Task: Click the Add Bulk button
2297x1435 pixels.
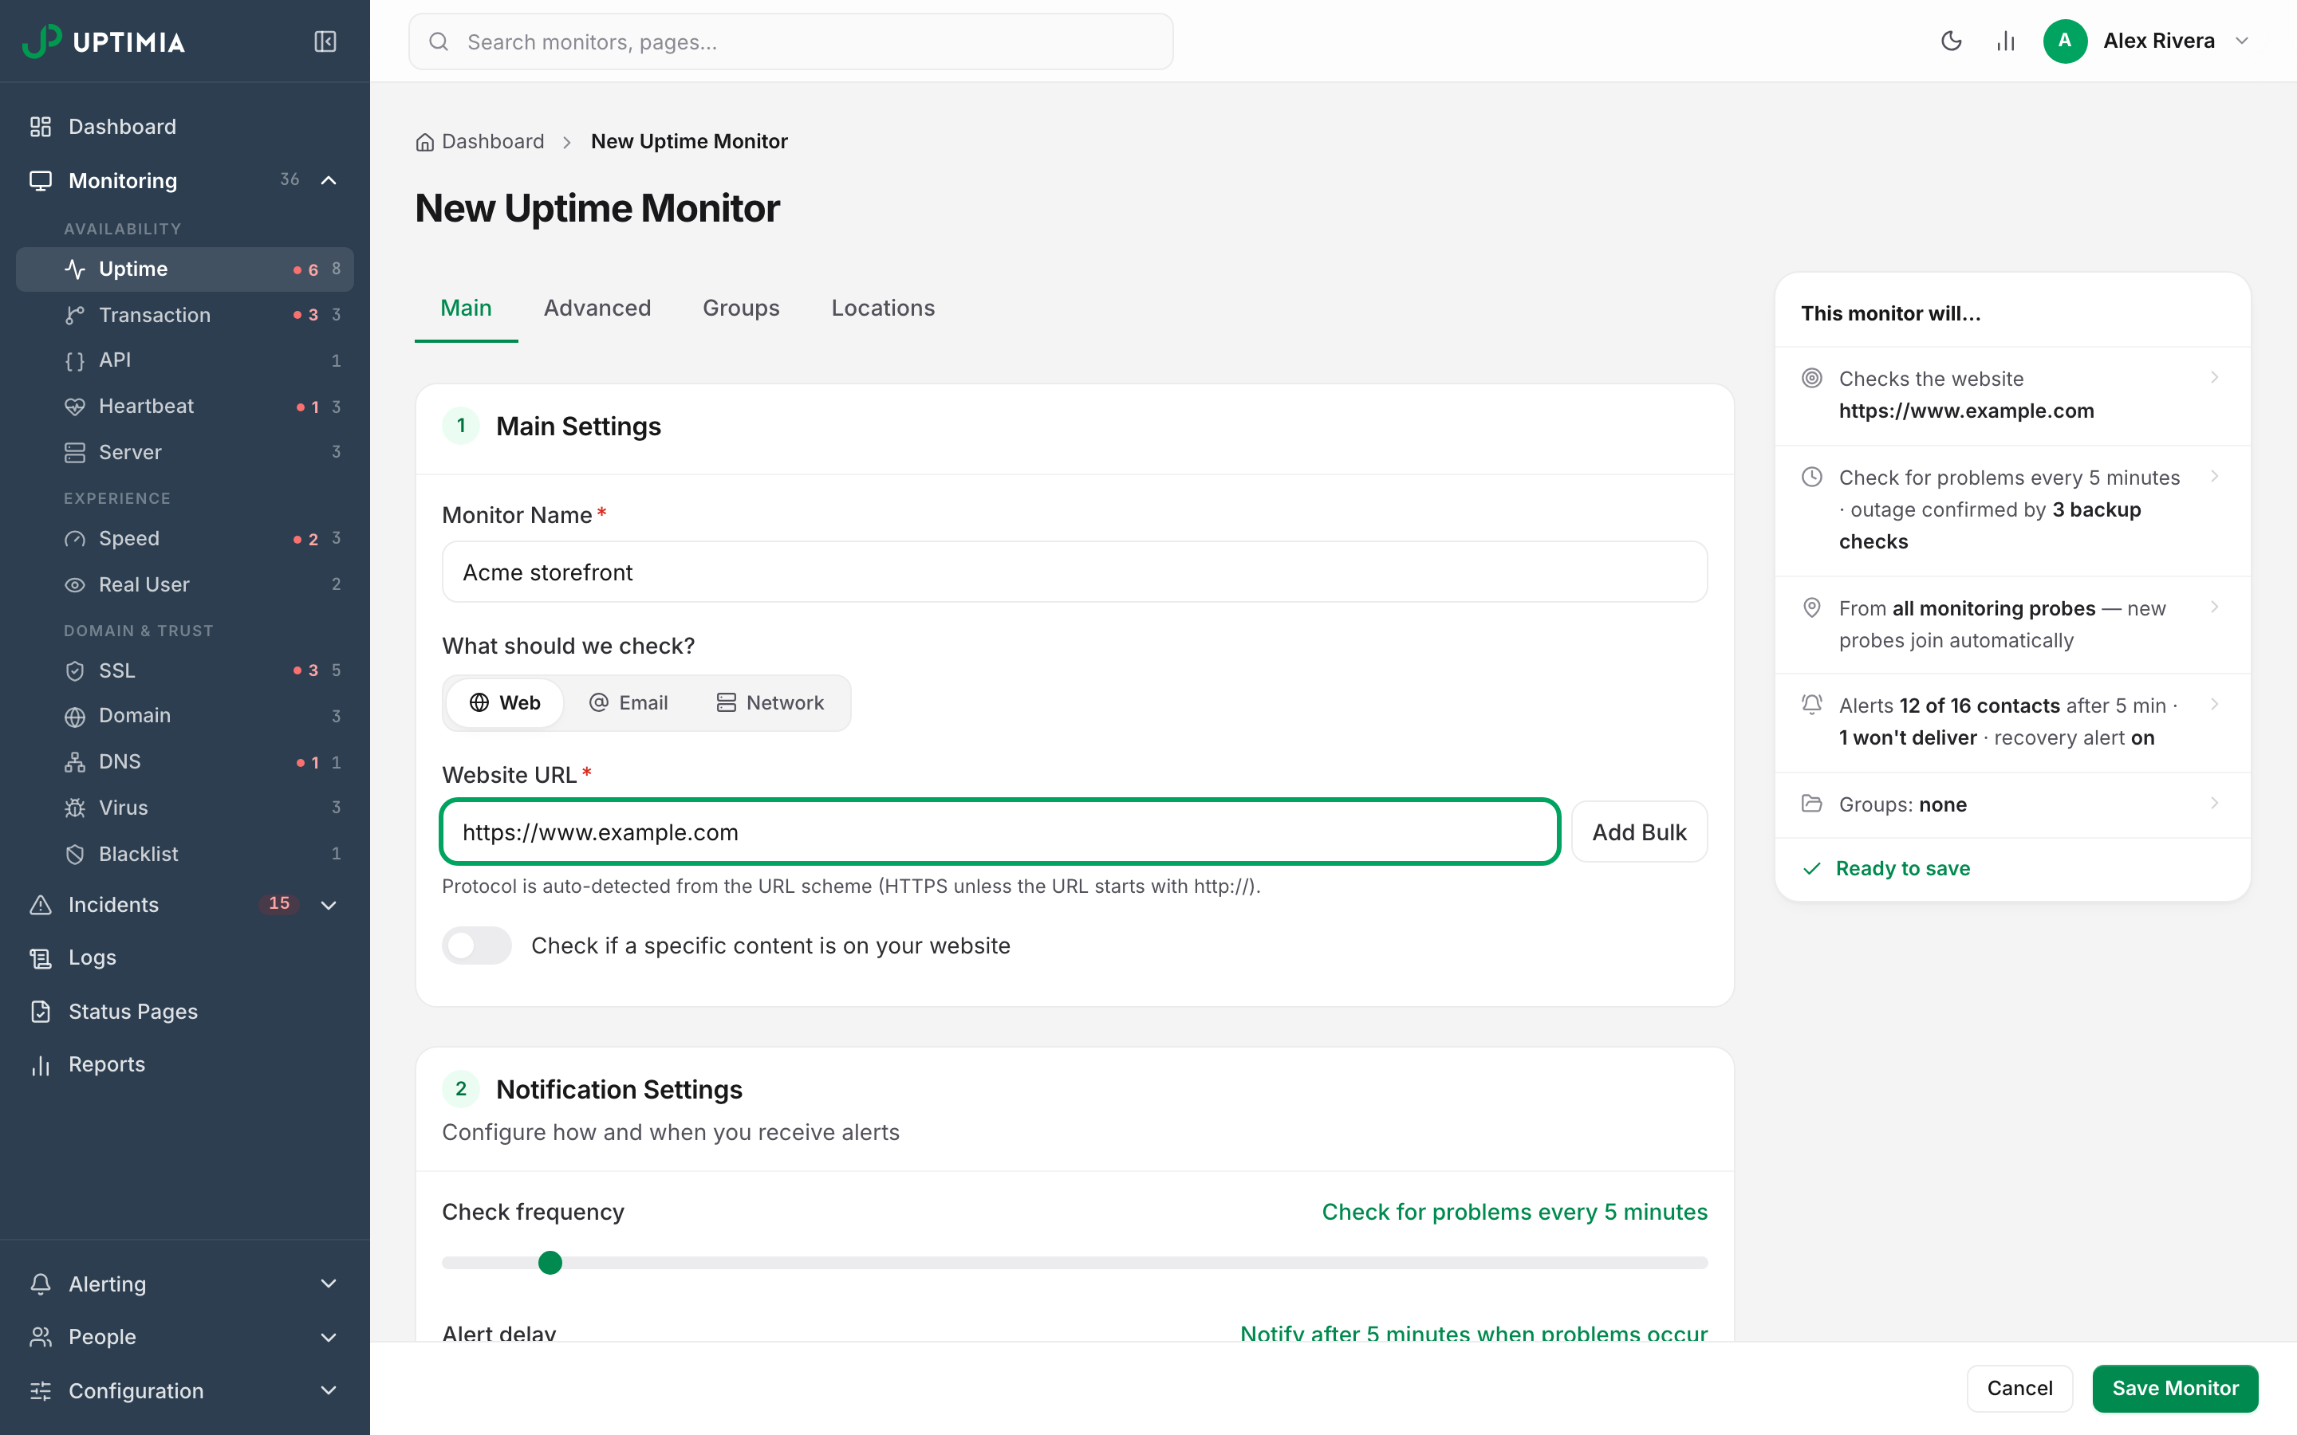Action: click(1639, 832)
